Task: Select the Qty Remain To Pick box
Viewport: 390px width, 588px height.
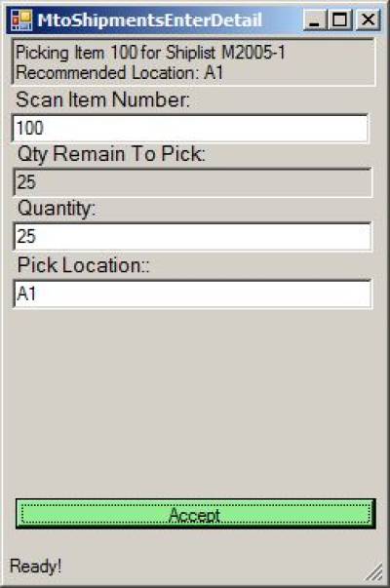Action: click(193, 182)
